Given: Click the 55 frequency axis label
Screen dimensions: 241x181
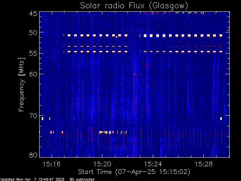Looking at the screenshot, I should point(33,54).
